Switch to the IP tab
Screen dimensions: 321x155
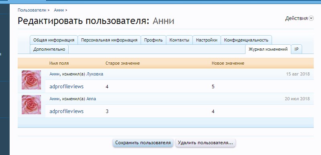click(x=296, y=49)
